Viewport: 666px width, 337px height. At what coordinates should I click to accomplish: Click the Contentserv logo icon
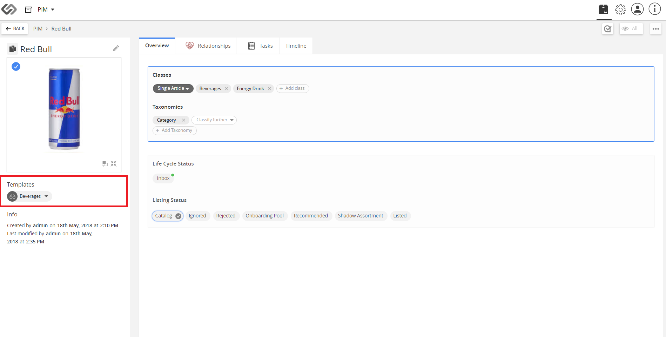(x=9, y=9)
